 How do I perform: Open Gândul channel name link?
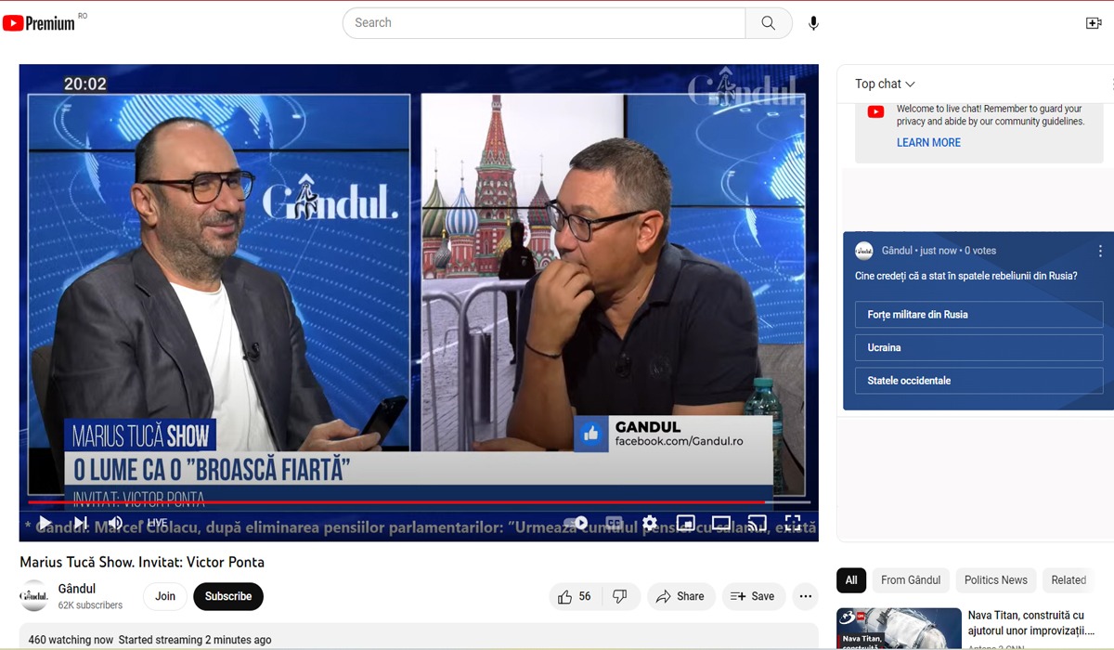tap(77, 589)
